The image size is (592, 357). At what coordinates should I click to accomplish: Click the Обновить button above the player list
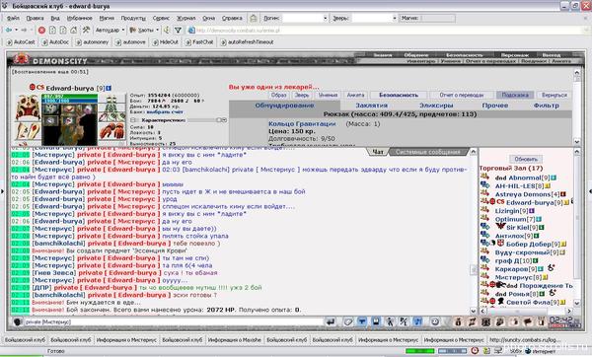click(526, 159)
